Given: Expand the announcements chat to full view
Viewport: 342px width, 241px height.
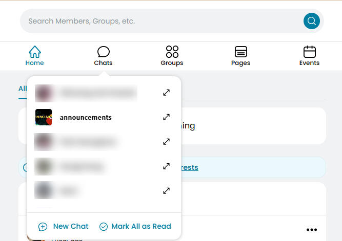Looking at the screenshot, I should [x=166, y=117].
